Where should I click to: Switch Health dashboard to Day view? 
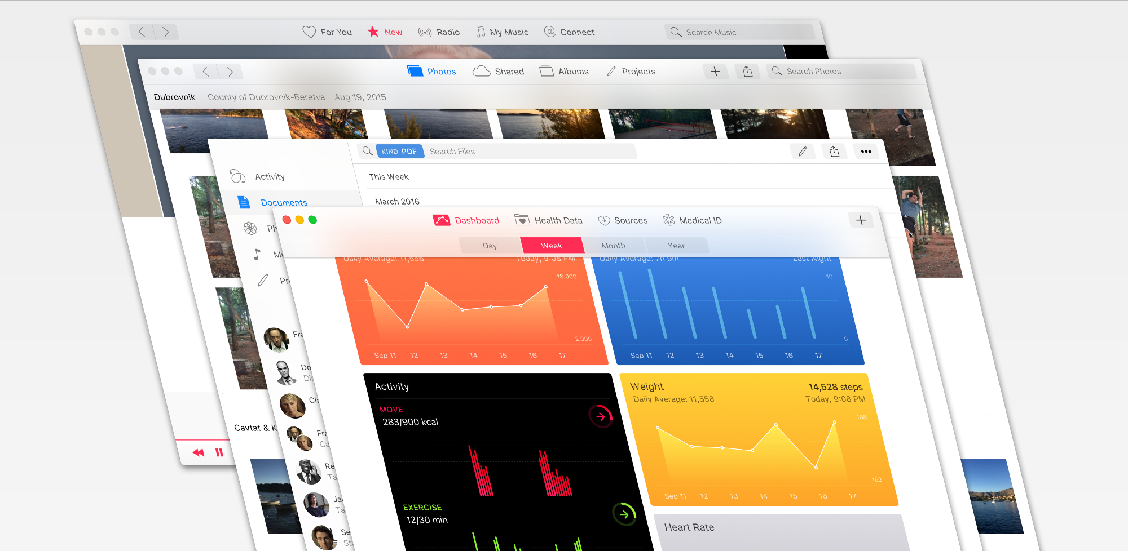point(490,246)
